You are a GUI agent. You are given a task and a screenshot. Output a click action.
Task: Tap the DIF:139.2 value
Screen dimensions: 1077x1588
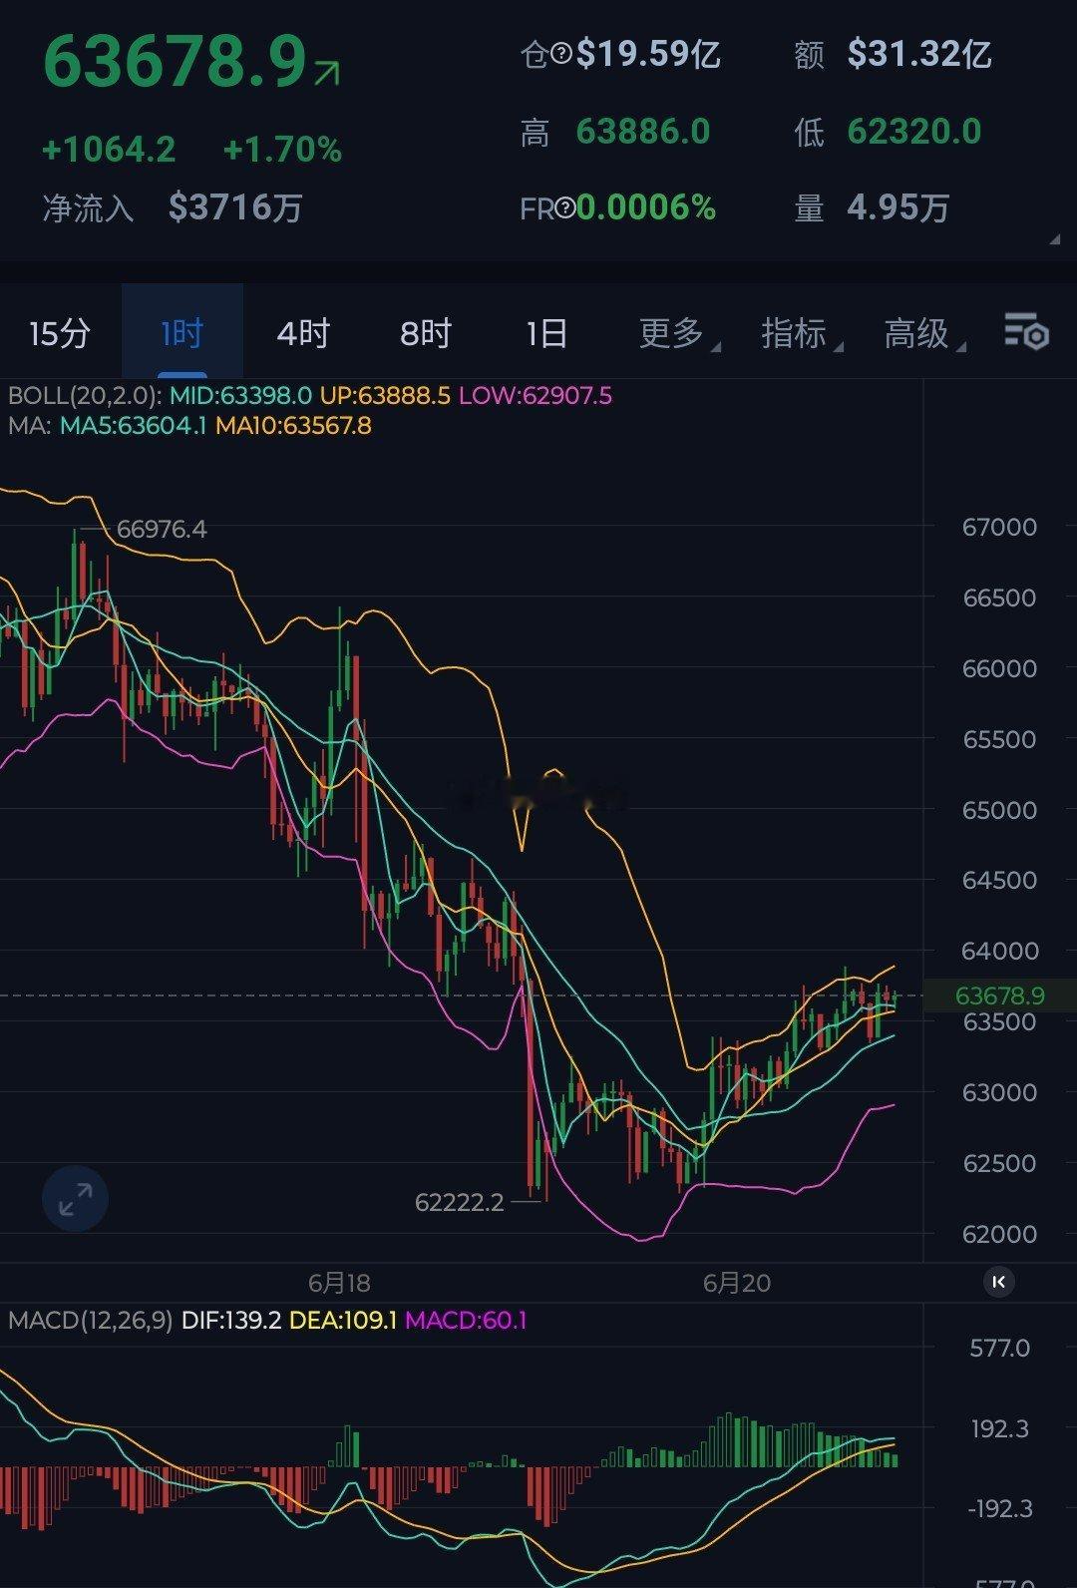pyautogui.click(x=231, y=1321)
